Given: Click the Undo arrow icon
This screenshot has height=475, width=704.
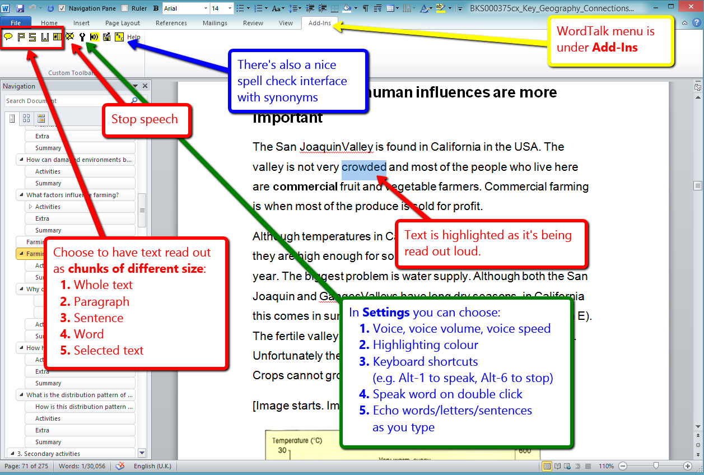Looking at the screenshot, I should pos(32,8).
